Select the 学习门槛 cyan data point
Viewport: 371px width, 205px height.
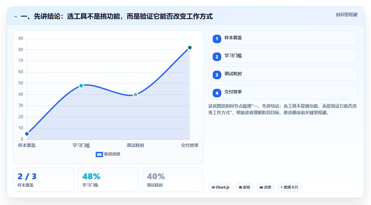coord(81,85)
